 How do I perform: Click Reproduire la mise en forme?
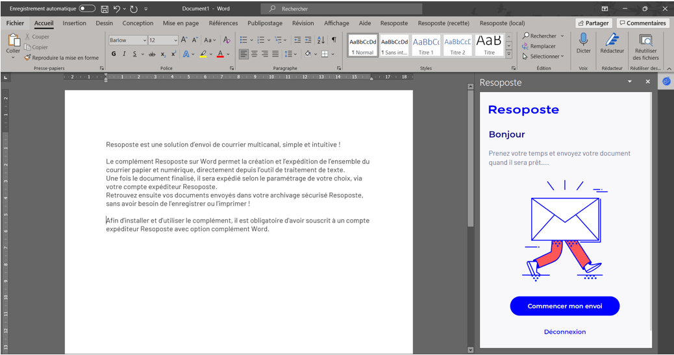62,58
